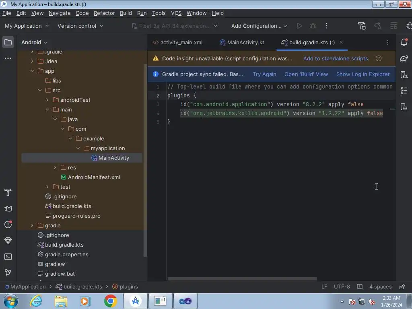
Task: Collapse the app folder in project tree
Action: (x=32, y=71)
